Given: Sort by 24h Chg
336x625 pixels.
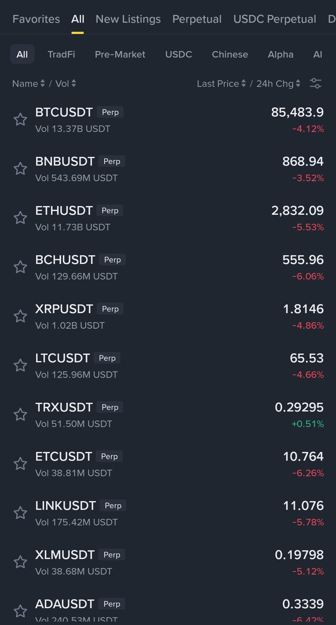Looking at the screenshot, I should tap(278, 83).
